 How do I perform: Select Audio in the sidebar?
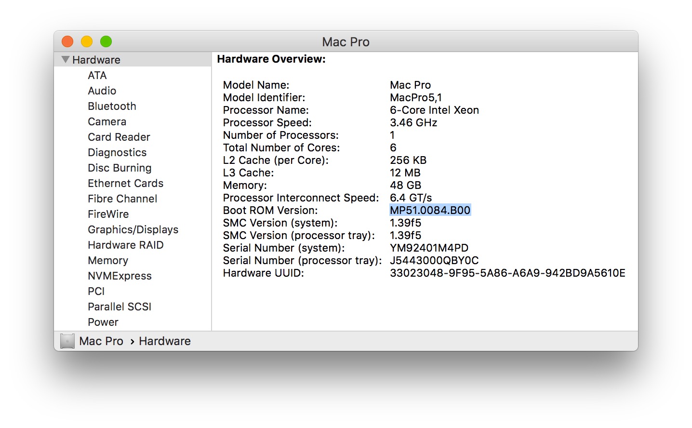pos(102,91)
